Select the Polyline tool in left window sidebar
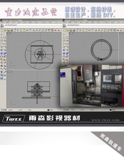The image size is (124, 159). tap(2, 38)
